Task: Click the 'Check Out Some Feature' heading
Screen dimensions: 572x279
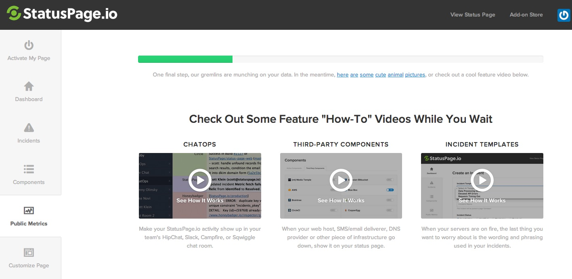Action: click(x=341, y=119)
